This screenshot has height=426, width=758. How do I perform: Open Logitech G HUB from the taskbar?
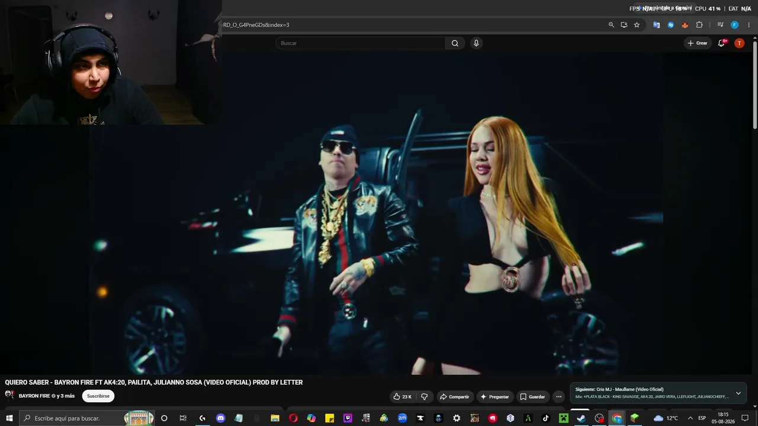[x=202, y=418]
